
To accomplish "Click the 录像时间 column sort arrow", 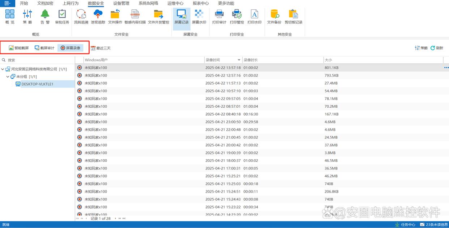I will (x=239, y=60).
